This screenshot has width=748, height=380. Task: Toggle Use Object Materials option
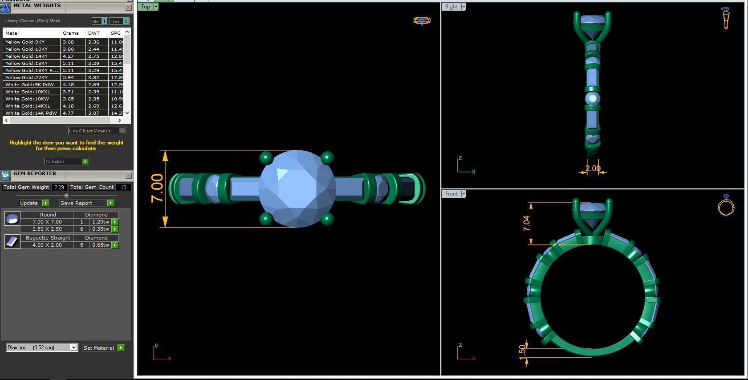97,131
